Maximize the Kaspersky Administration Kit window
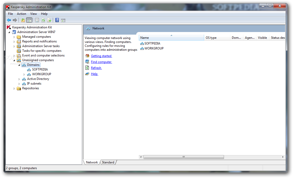This screenshot has height=178, width=293. [270, 6]
